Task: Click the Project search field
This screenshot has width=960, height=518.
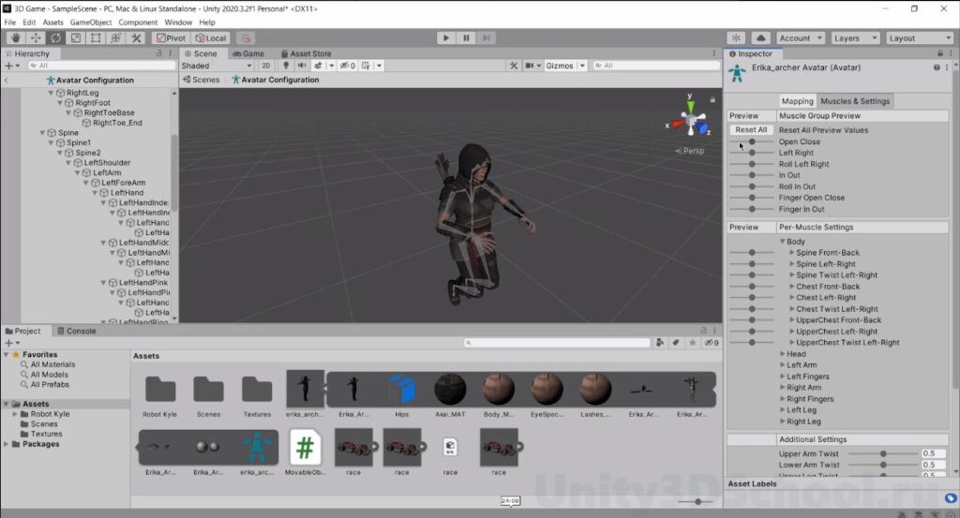Action: click(557, 343)
